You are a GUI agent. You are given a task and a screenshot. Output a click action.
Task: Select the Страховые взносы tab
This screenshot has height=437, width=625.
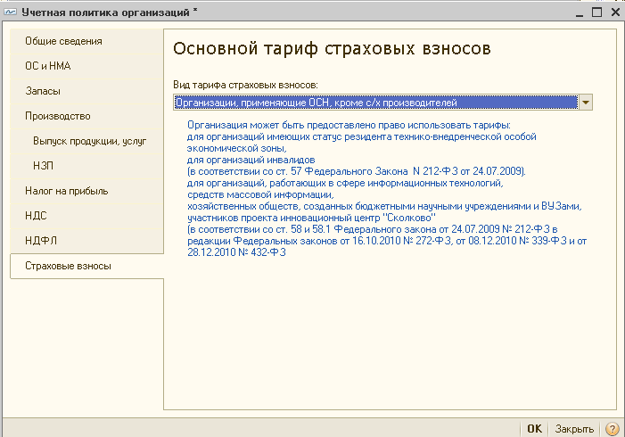click(86, 266)
